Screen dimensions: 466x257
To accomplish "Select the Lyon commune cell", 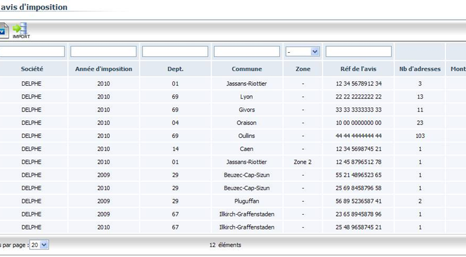I will [x=247, y=97].
